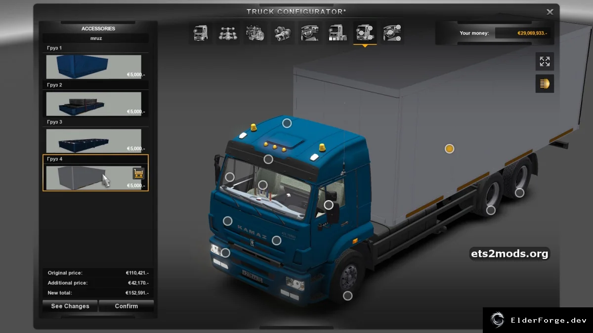Viewport: 593px width, 333px height.
Task: Open the paint job category icon
Action: click(338, 33)
